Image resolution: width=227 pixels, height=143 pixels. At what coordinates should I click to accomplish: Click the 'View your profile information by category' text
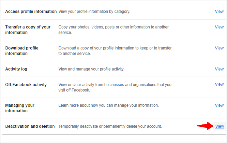[94, 12]
